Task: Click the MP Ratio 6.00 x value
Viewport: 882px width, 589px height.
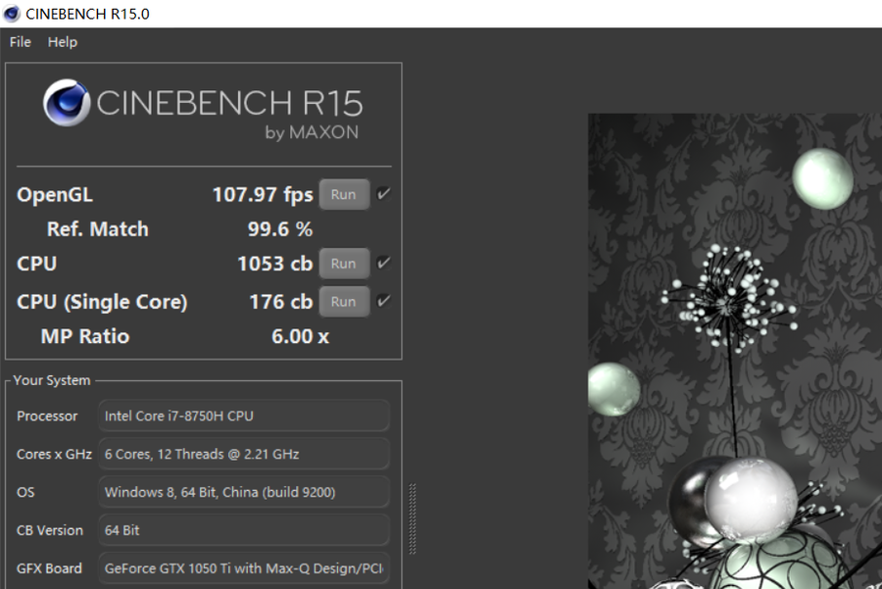Action: coord(300,336)
